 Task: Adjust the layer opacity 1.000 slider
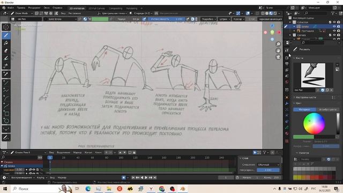(268, 170)
